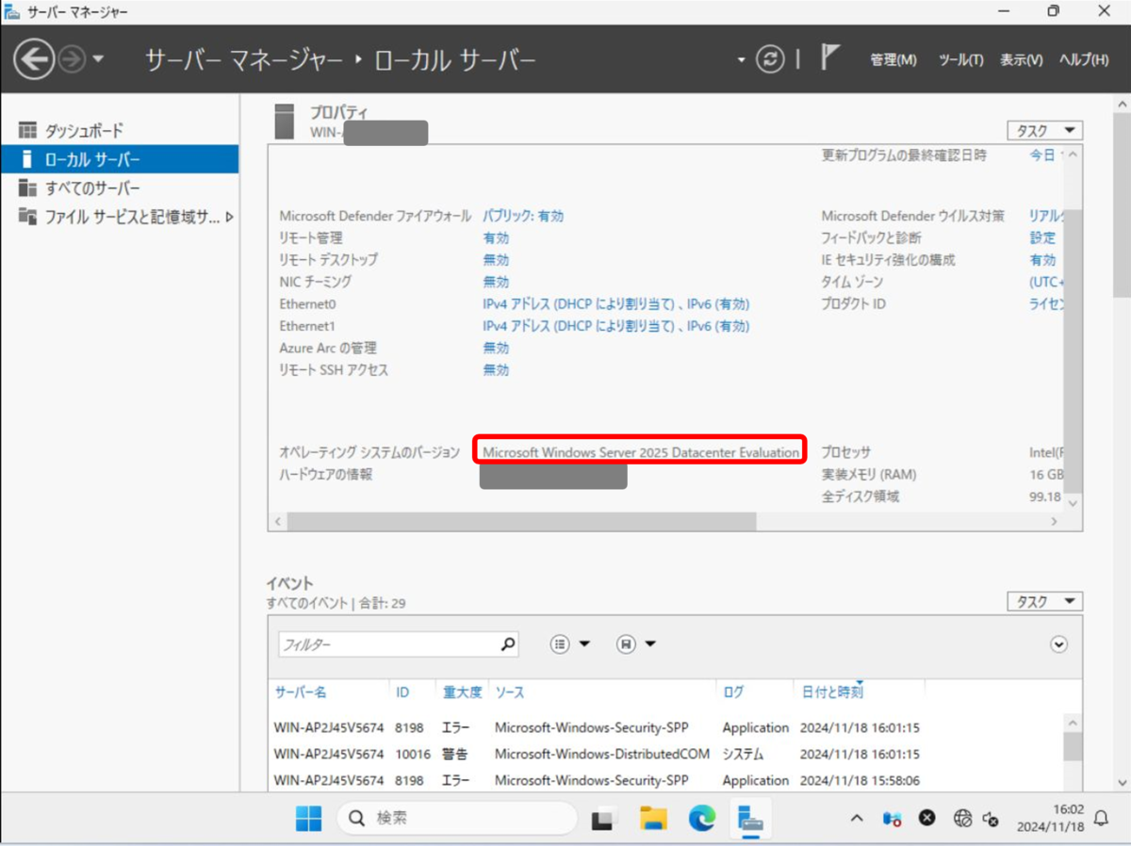Click リモート管理 value 有効
The image size is (1131, 846).
[x=496, y=238]
